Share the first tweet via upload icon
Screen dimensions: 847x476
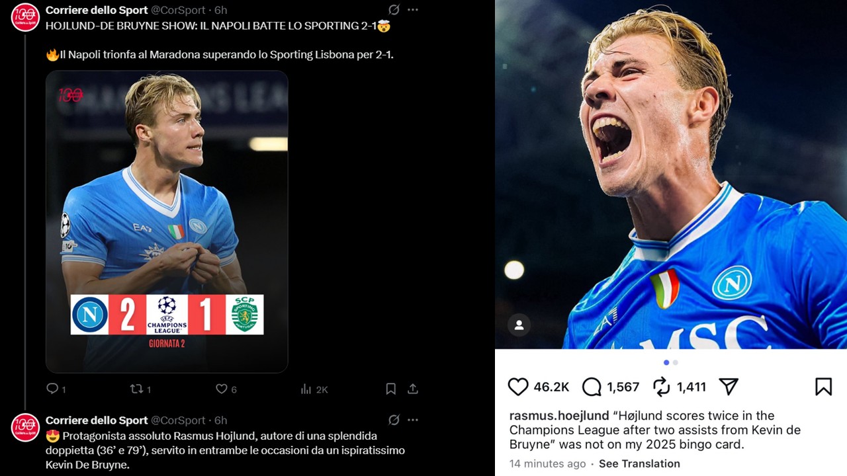(x=413, y=389)
